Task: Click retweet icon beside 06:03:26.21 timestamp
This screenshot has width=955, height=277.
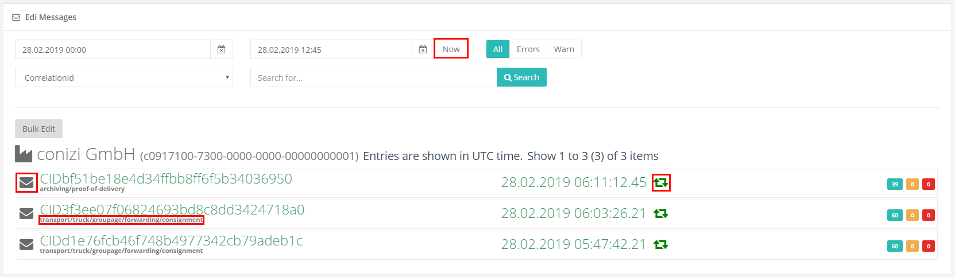Action: coord(661,214)
